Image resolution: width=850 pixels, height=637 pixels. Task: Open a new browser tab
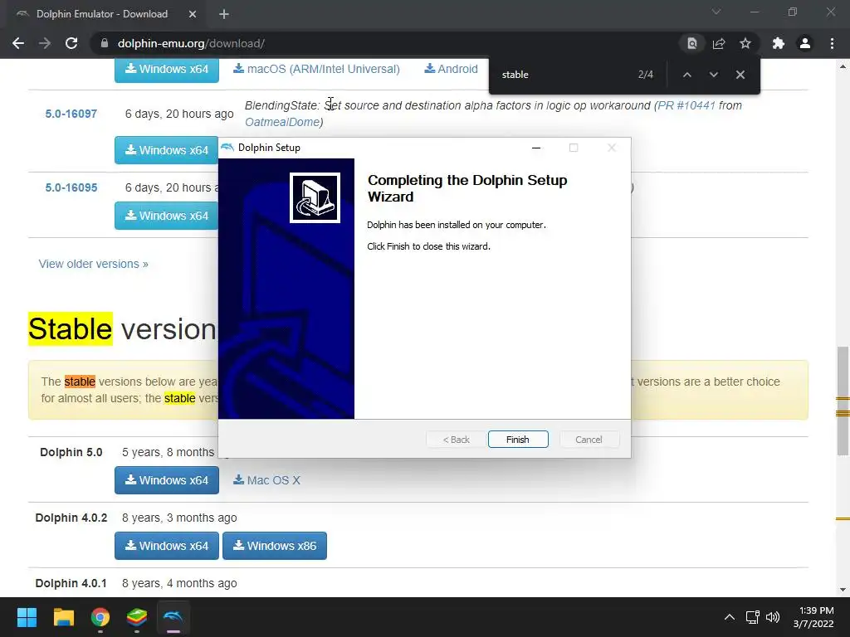pyautogui.click(x=224, y=14)
